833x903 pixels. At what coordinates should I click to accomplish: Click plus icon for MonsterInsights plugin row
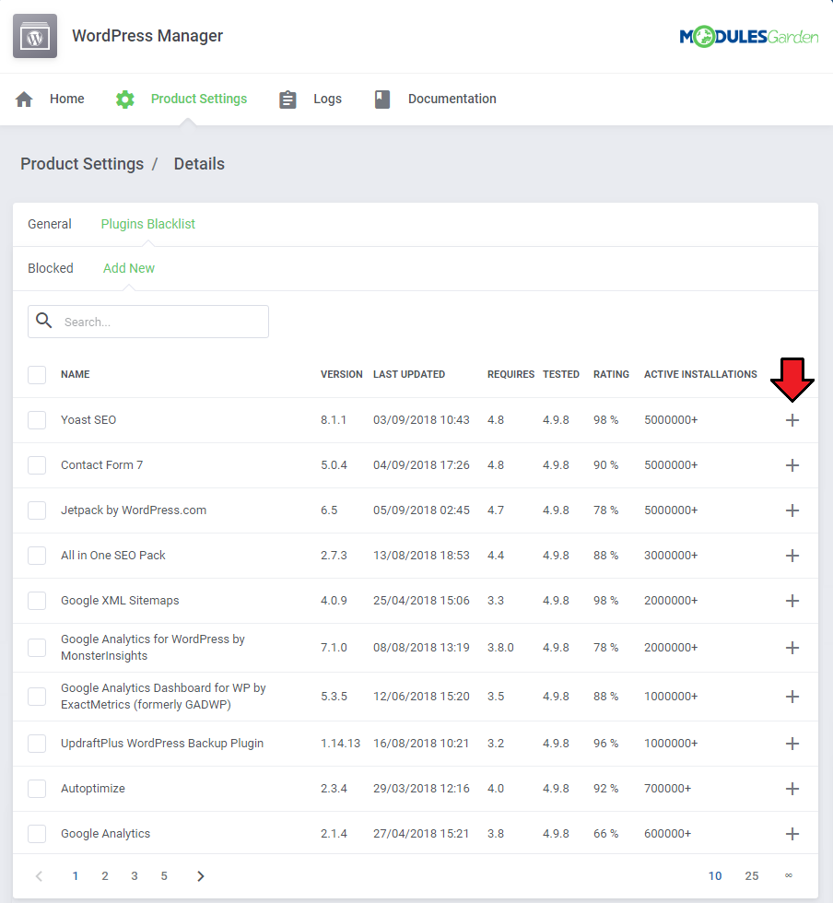pyautogui.click(x=792, y=648)
